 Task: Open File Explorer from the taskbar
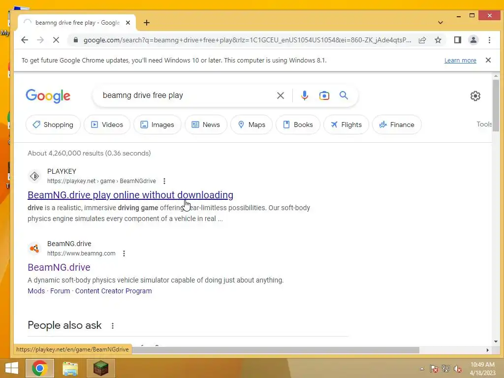click(70, 368)
